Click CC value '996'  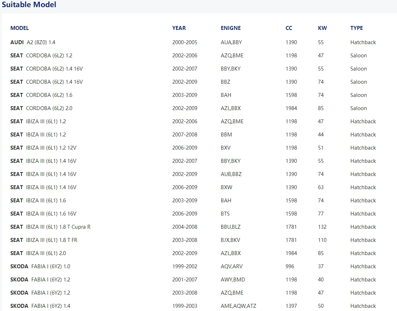290,266
